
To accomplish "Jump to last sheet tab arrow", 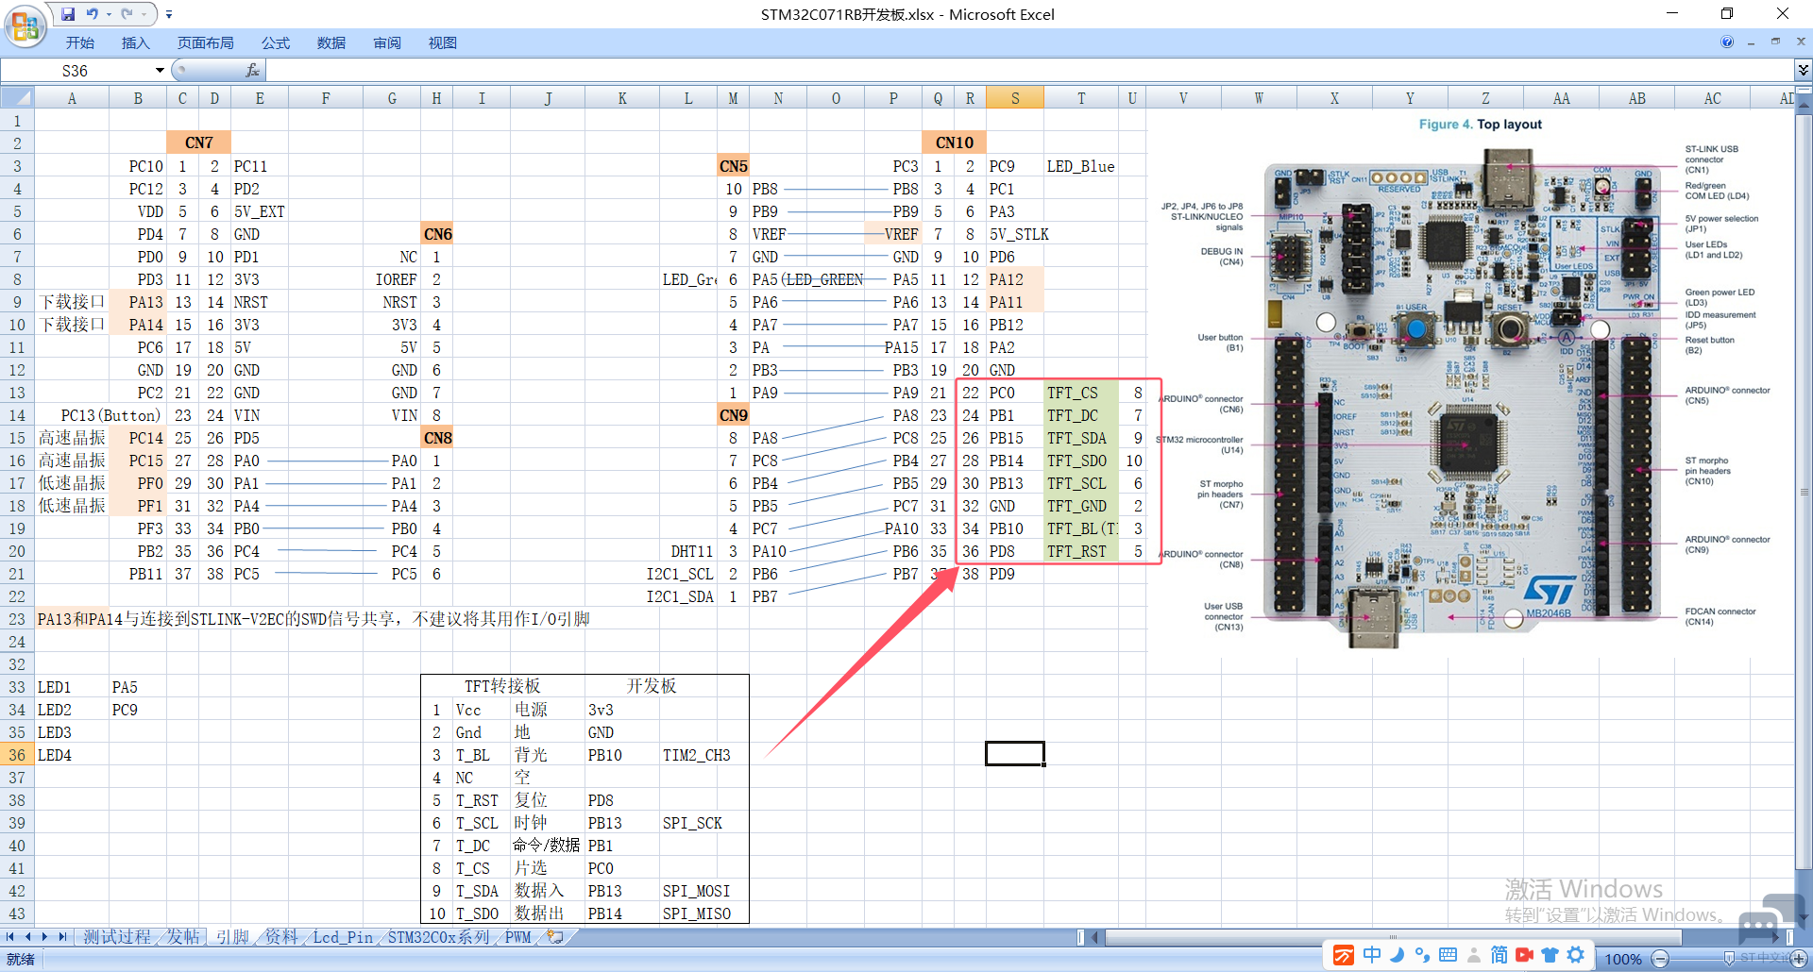I will pyautogui.click(x=62, y=936).
